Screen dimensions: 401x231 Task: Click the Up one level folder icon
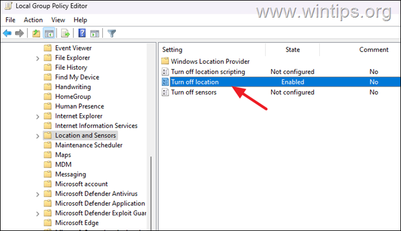pos(36,33)
